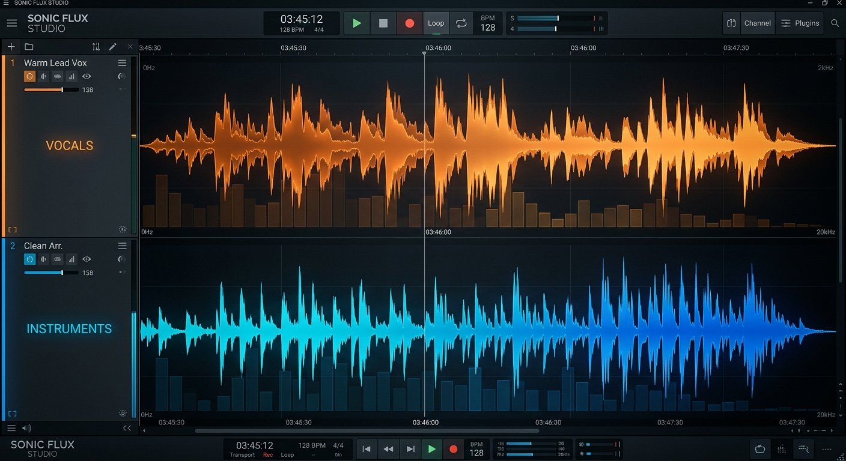Hide Clean Arr. track with eye icon
846x461 pixels.
(87, 259)
